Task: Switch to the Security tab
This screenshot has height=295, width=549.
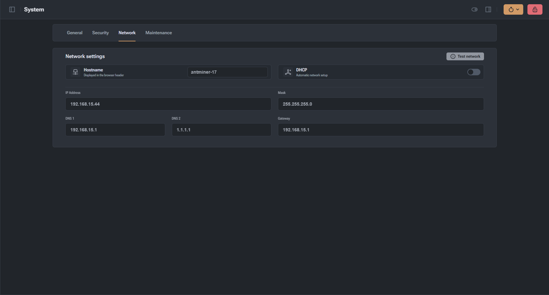Action: coord(100,33)
